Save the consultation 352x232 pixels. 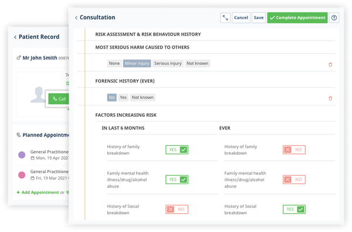click(x=259, y=18)
